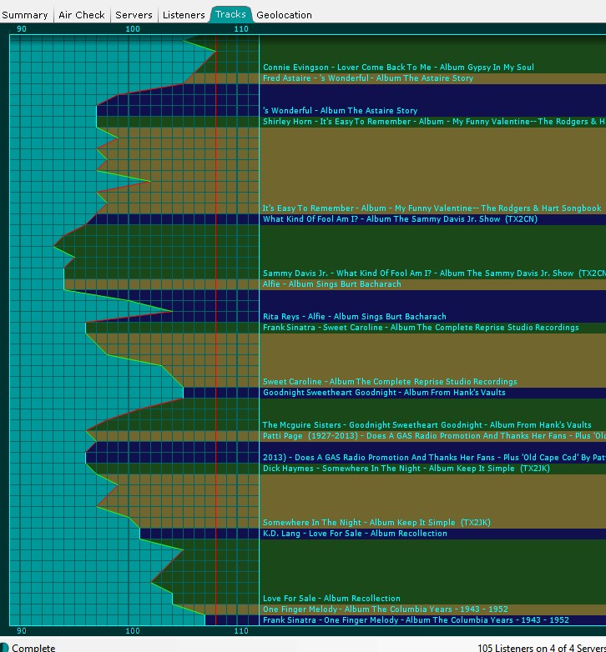This screenshot has height=652, width=606.
Task: Click Frank Sinatra - Sweet Caroline track
Action: pyautogui.click(x=421, y=328)
